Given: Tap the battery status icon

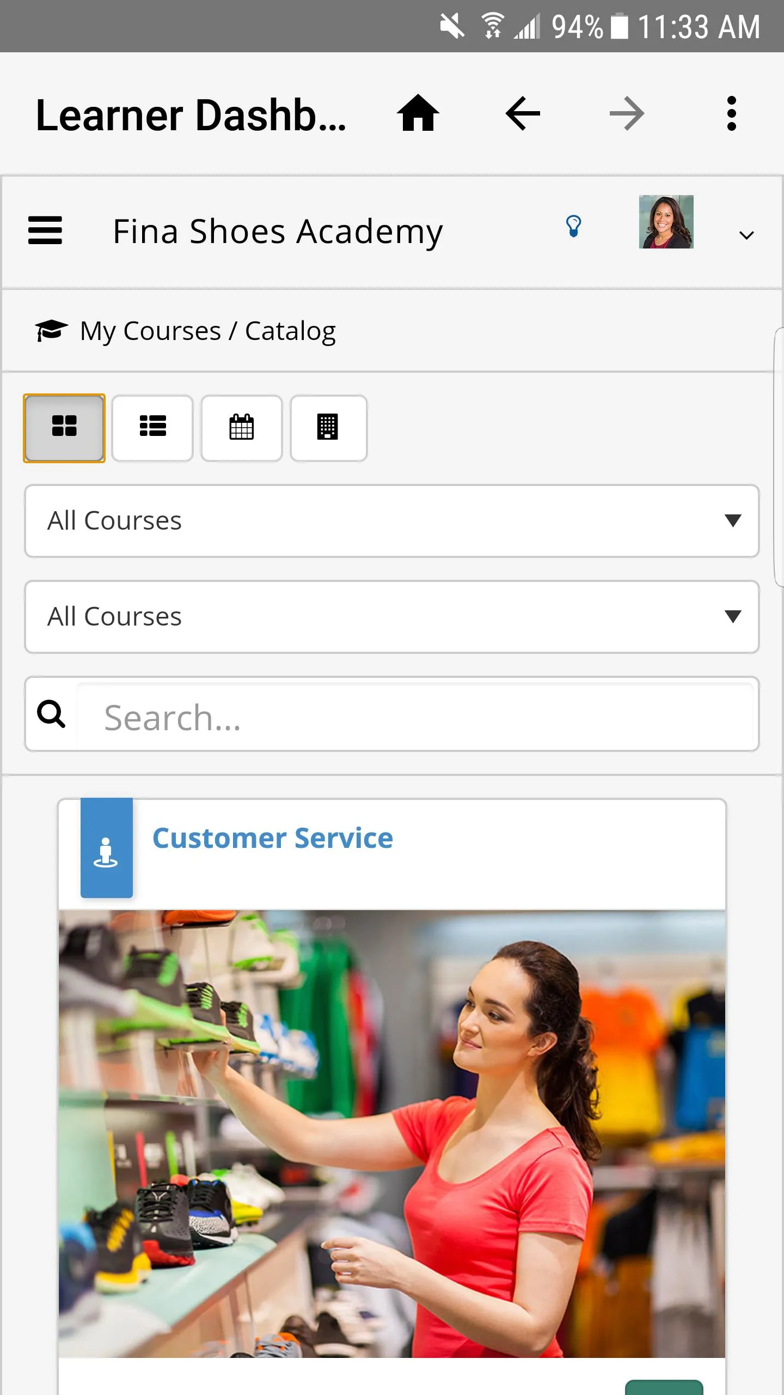Looking at the screenshot, I should [x=619, y=26].
